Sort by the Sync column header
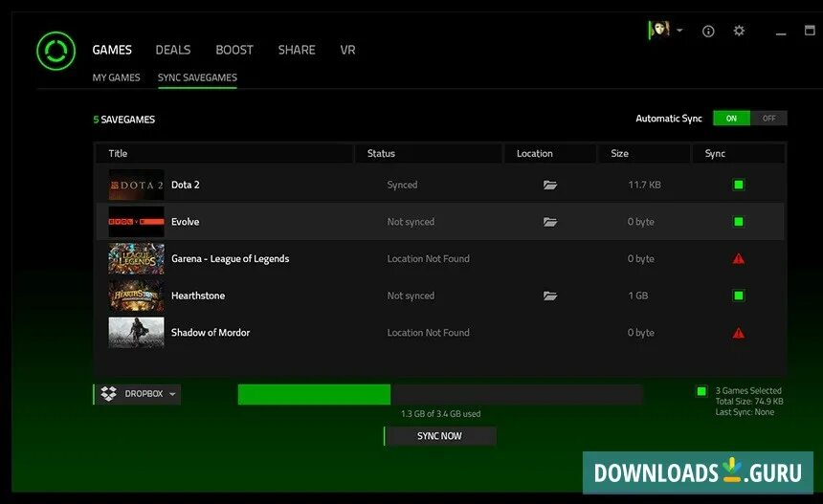Viewport: 823px width, 504px height. point(739,154)
